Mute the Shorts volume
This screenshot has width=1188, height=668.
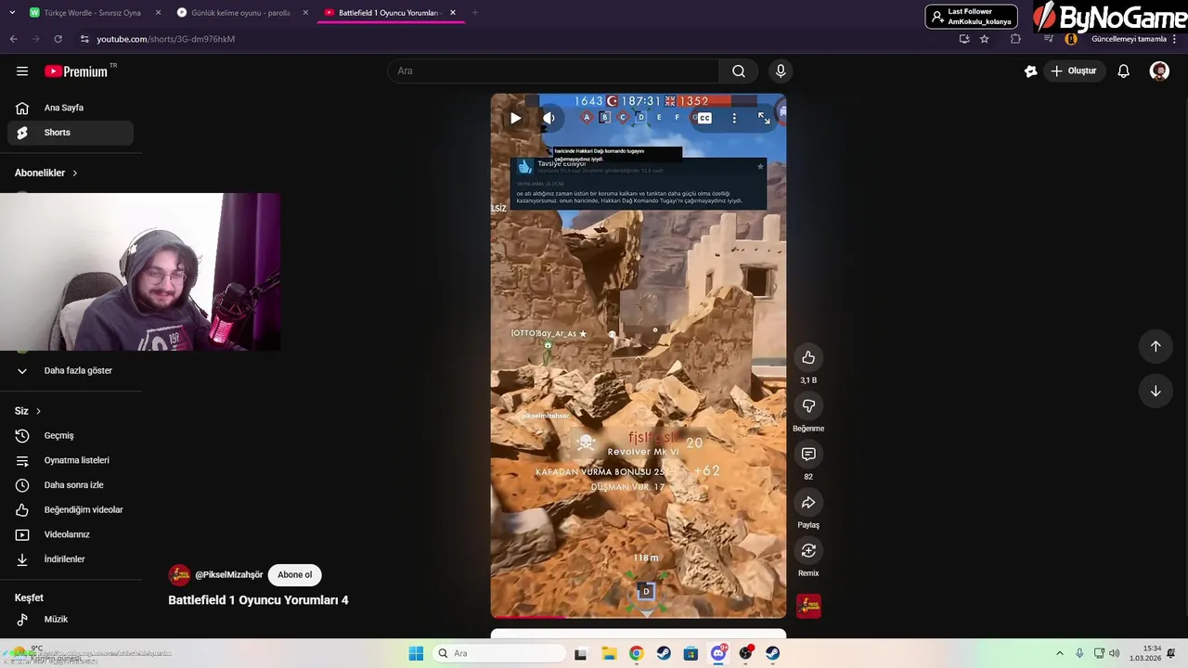tap(549, 118)
